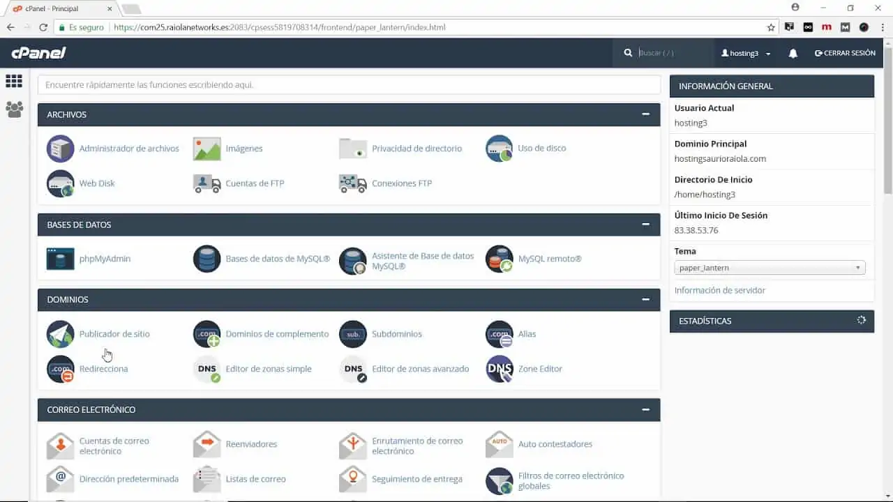893x502 pixels.
Task: Open Información de servidor link
Action: [719, 290]
